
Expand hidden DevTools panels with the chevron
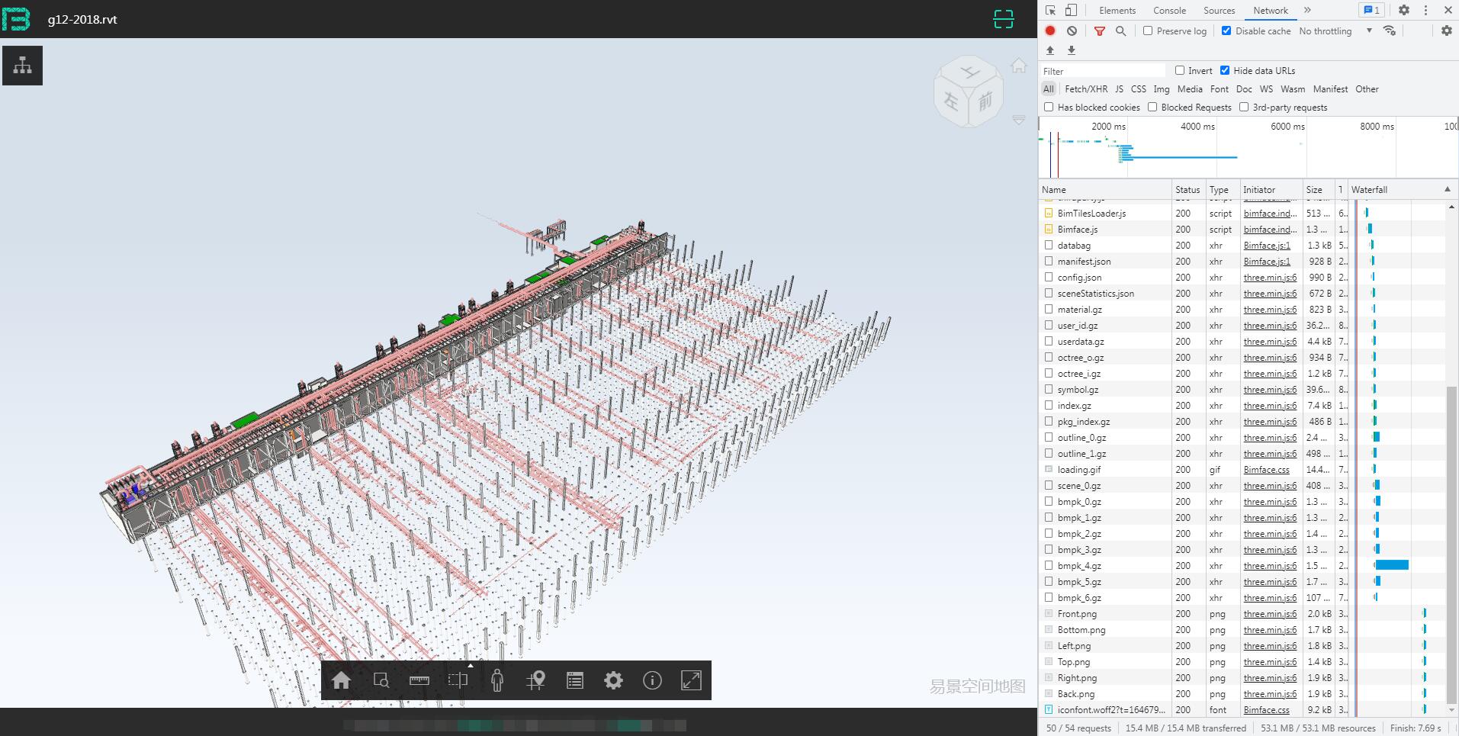point(1307,10)
